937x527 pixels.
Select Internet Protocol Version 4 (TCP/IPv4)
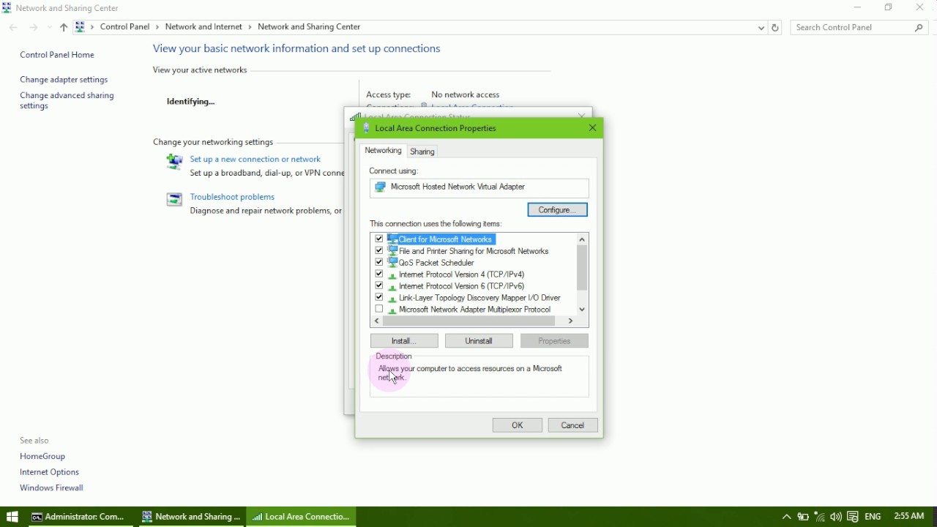click(x=462, y=275)
